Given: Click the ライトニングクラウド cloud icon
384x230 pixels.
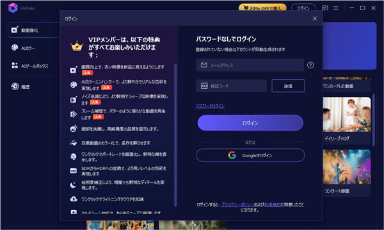Looking at the screenshot, I should pos(74,199).
